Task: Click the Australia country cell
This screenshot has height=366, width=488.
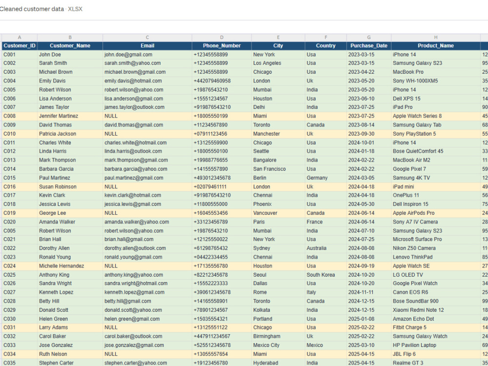Action: 326,248
